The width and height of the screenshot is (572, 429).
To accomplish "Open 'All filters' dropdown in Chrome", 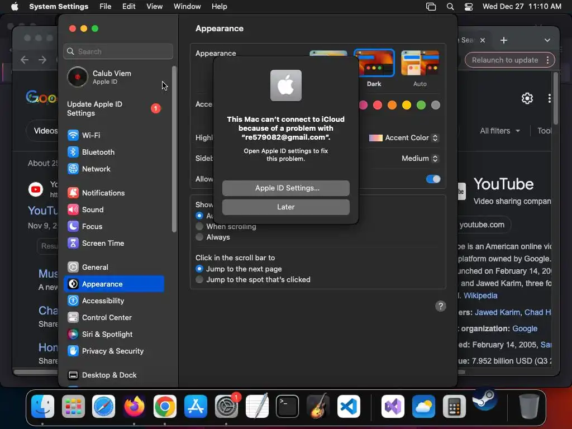I will click(x=500, y=131).
